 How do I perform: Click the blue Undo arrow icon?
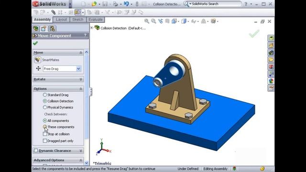(x=126, y=4)
